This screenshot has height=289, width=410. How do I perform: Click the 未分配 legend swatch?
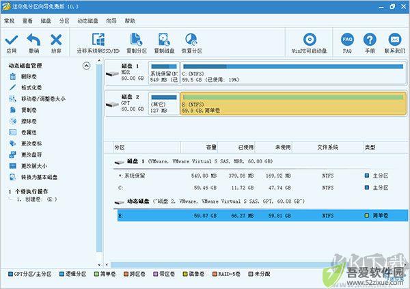[251, 274]
